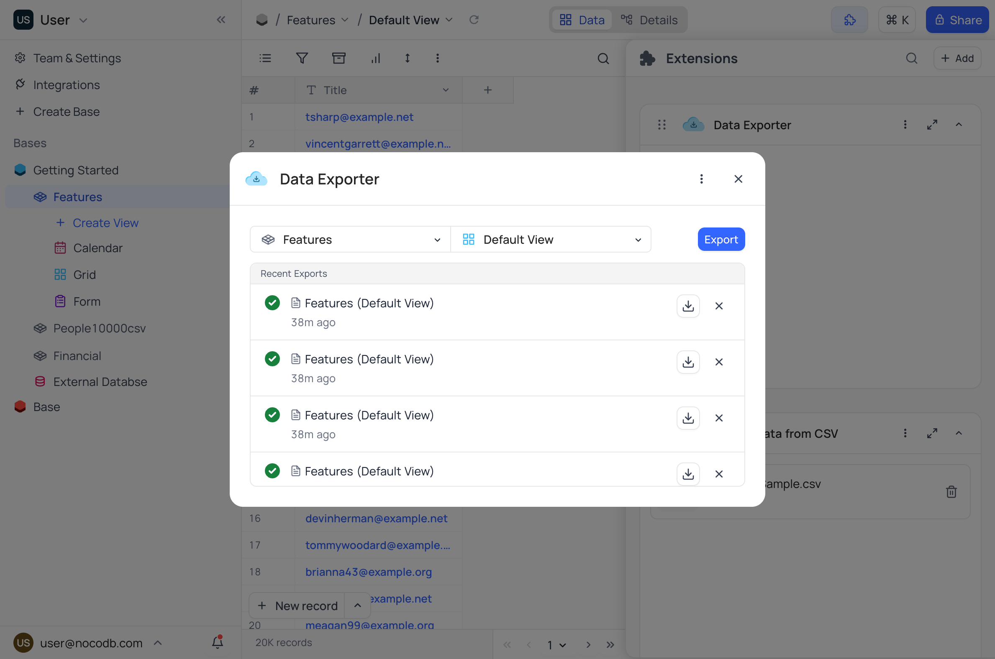Click the blue Export button
The width and height of the screenshot is (995, 659).
tap(721, 240)
